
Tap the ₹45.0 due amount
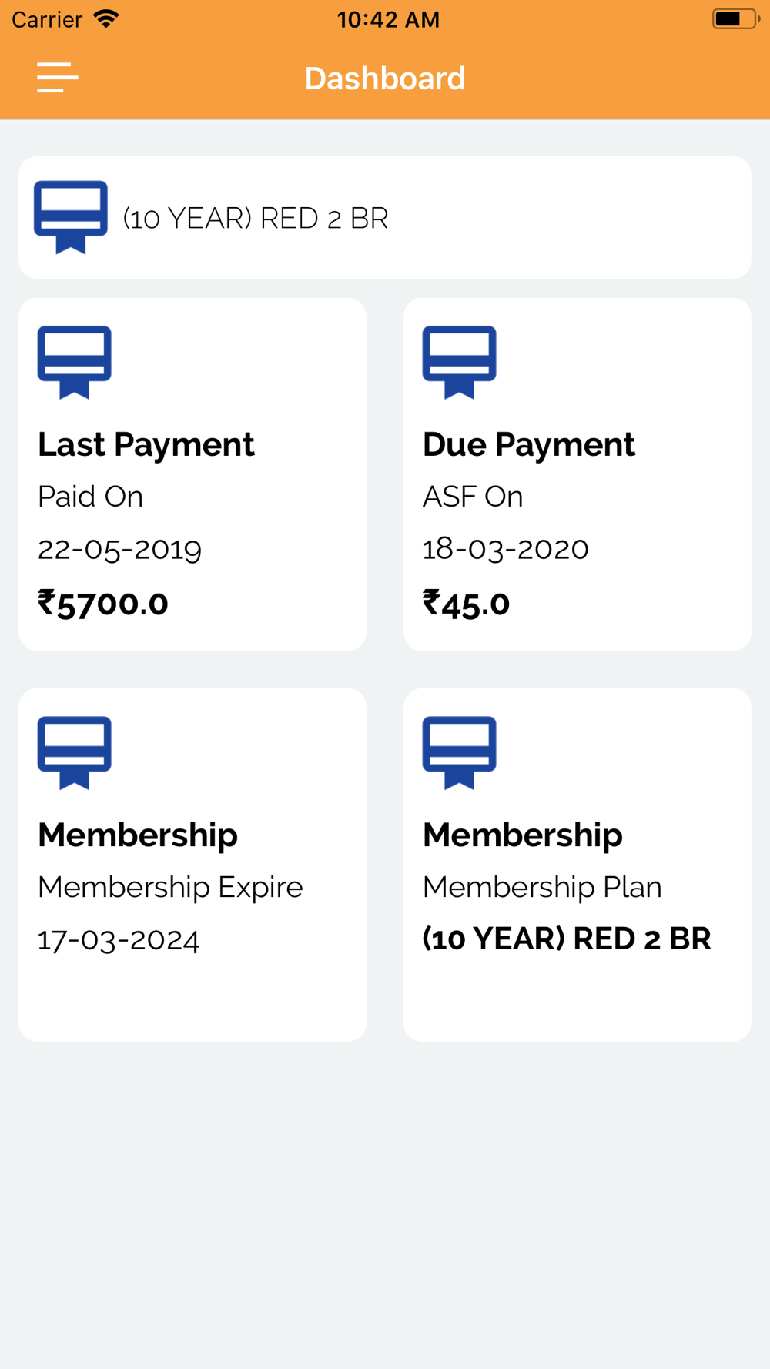(467, 604)
